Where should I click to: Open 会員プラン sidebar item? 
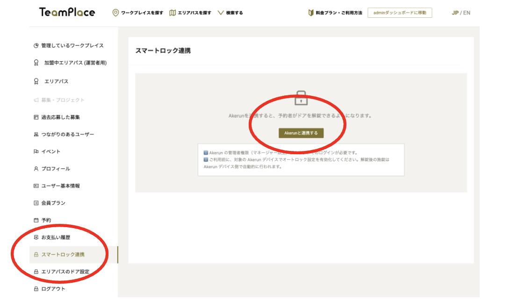(53, 203)
